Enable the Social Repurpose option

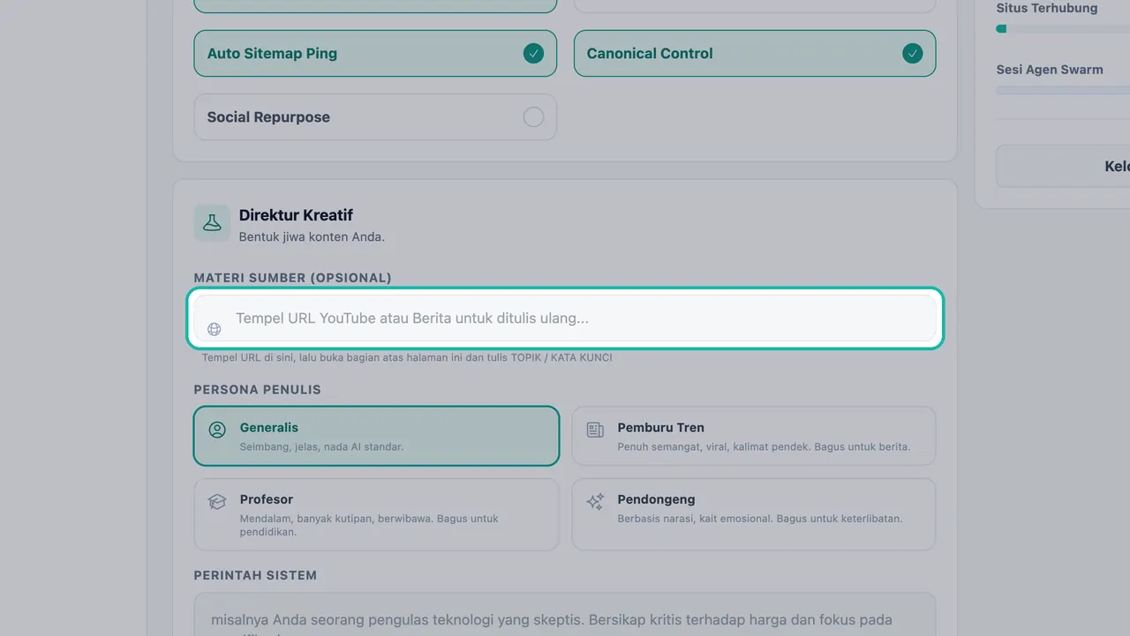(x=375, y=117)
